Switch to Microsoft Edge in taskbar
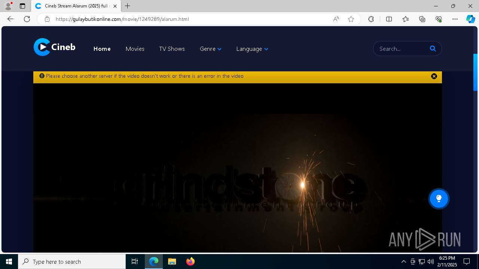This screenshot has height=269, width=479. point(154,262)
